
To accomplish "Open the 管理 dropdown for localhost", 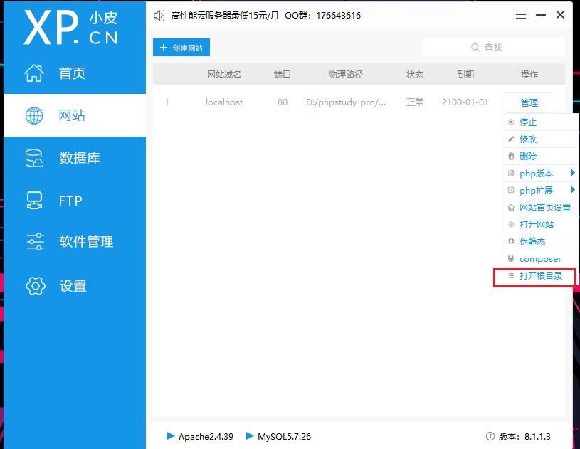I will [x=529, y=102].
